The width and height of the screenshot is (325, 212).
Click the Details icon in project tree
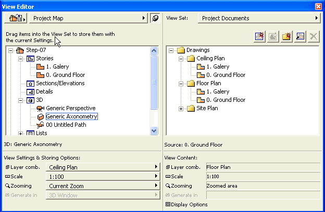point(30,91)
